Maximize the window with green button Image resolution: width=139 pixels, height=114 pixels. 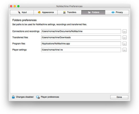point(18,6)
